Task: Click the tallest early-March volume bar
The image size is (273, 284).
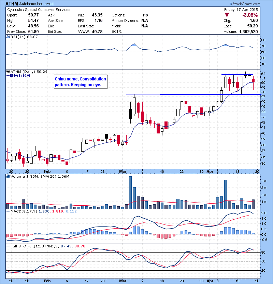Action: (x=130, y=192)
